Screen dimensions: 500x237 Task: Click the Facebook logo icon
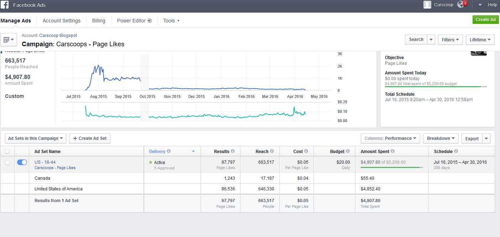pyautogui.click(x=5, y=5)
